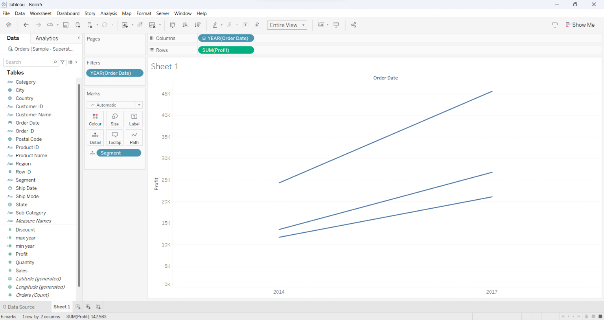Switch to the Analytics pane

point(46,38)
